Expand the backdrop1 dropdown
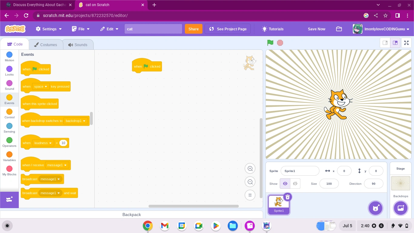Image resolution: width=414 pixels, height=233 pixels. coord(75,121)
